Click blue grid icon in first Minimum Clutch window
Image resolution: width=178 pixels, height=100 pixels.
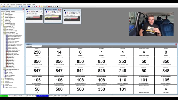pyautogui.click(x=28, y=12)
